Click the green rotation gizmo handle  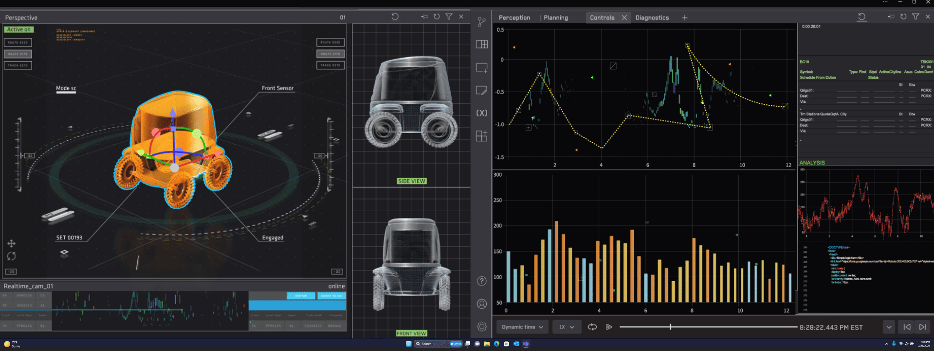click(197, 133)
